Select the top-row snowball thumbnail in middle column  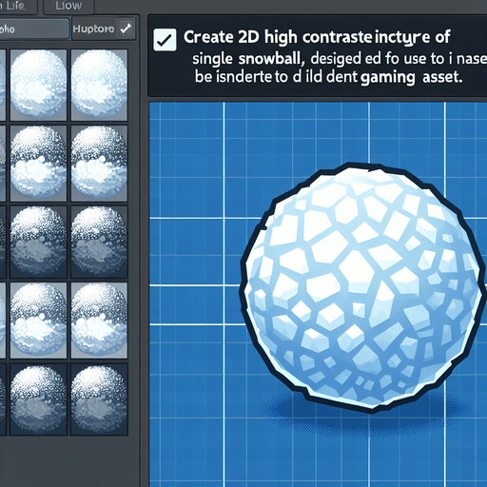[x=38, y=85]
